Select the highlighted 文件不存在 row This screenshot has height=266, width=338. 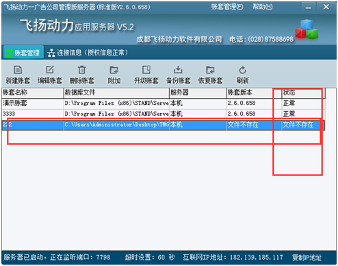(164, 125)
